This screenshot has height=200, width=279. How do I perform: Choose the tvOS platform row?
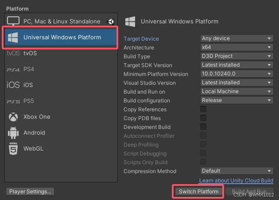[61, 53]
